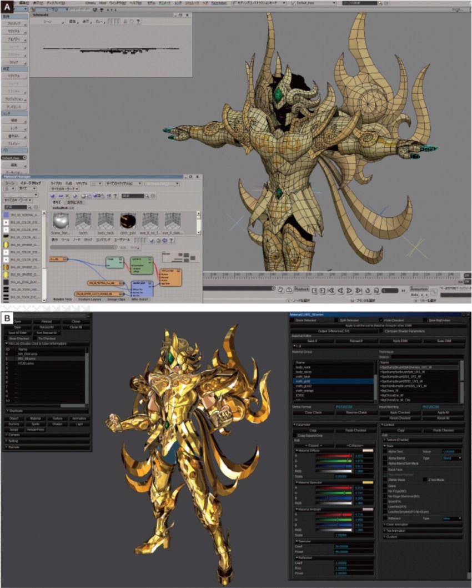Enable the Copy Expand Only checkbox
The image size is (472, 588).
(295, 435)
